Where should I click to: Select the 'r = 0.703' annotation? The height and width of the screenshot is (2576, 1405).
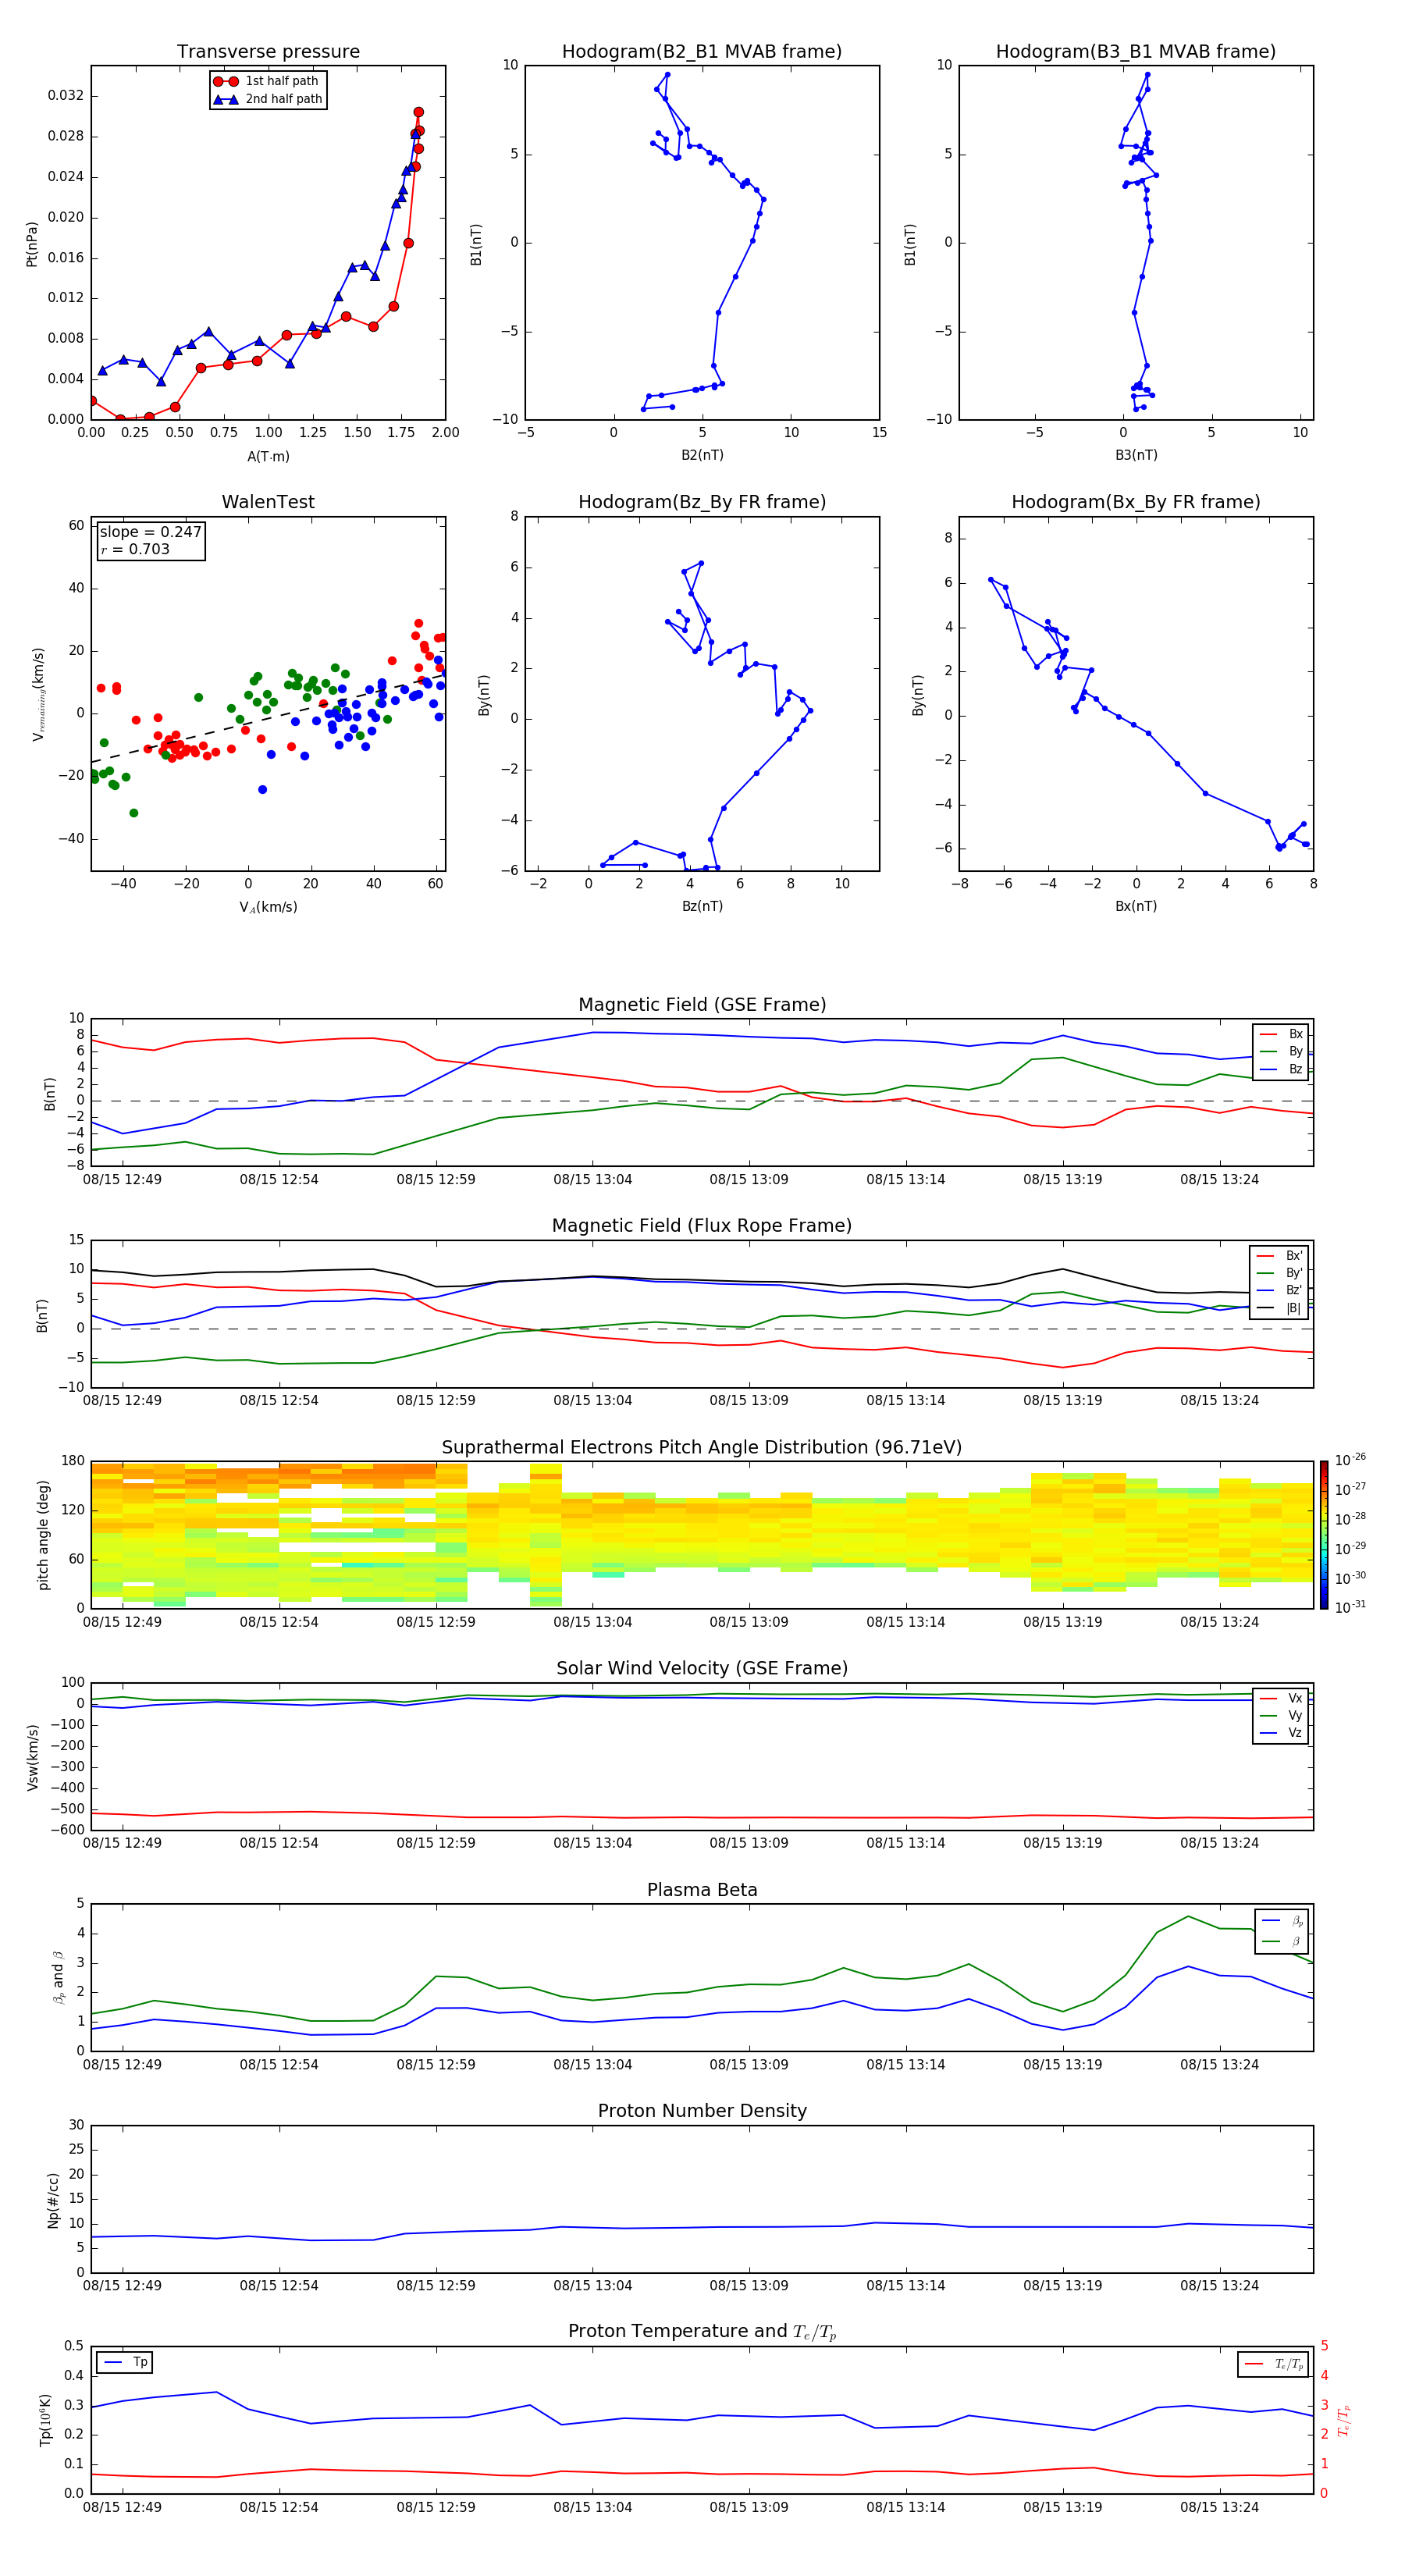click(135, 549)
